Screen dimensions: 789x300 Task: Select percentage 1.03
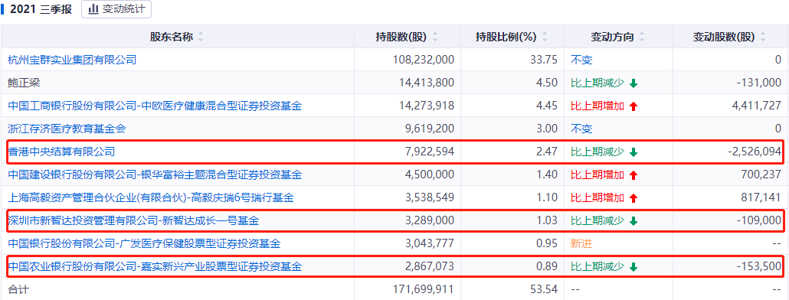click(x=548, y=220)
